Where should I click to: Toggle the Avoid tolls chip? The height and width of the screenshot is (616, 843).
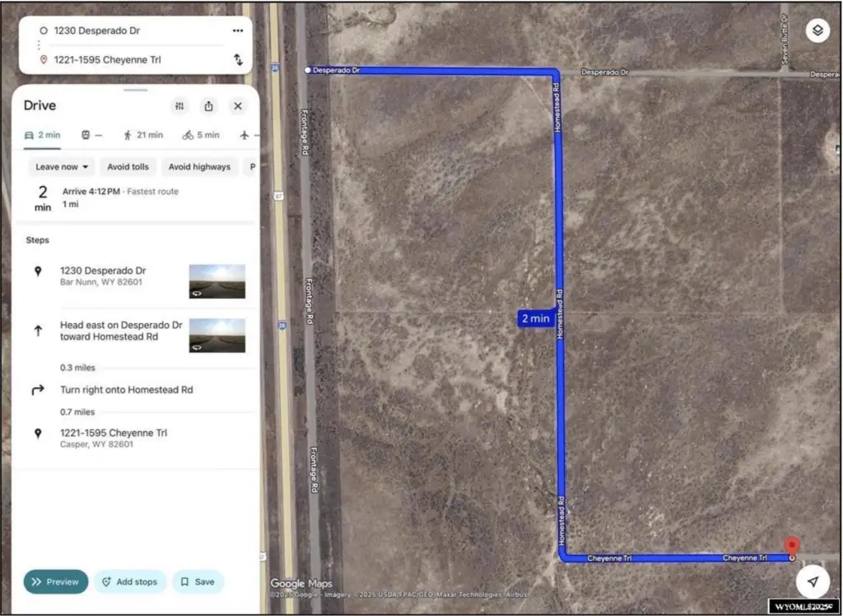click(128, 167)
